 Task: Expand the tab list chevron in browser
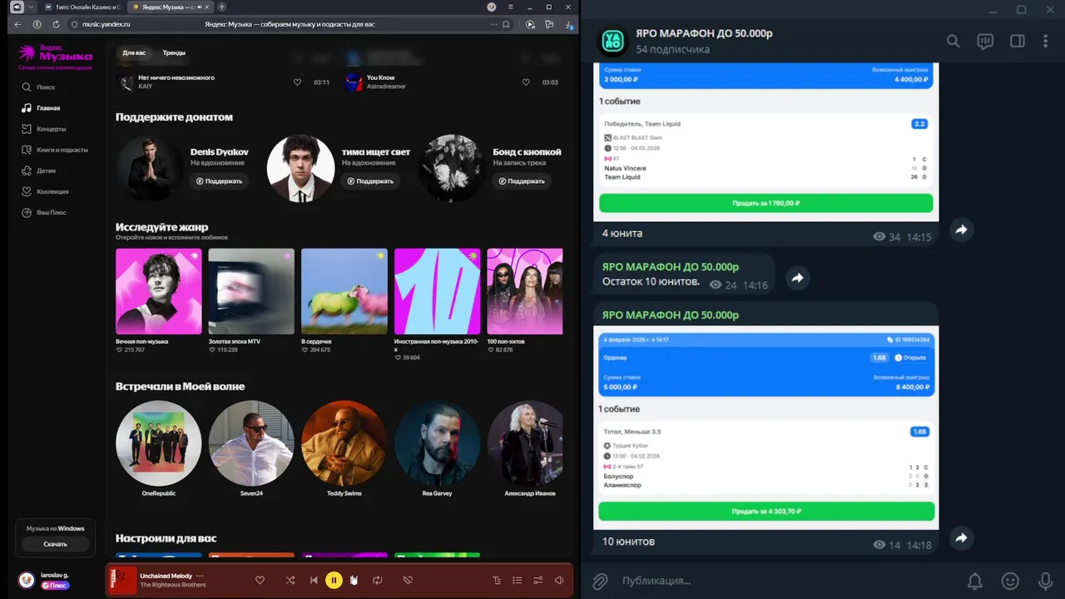(31, 7)
